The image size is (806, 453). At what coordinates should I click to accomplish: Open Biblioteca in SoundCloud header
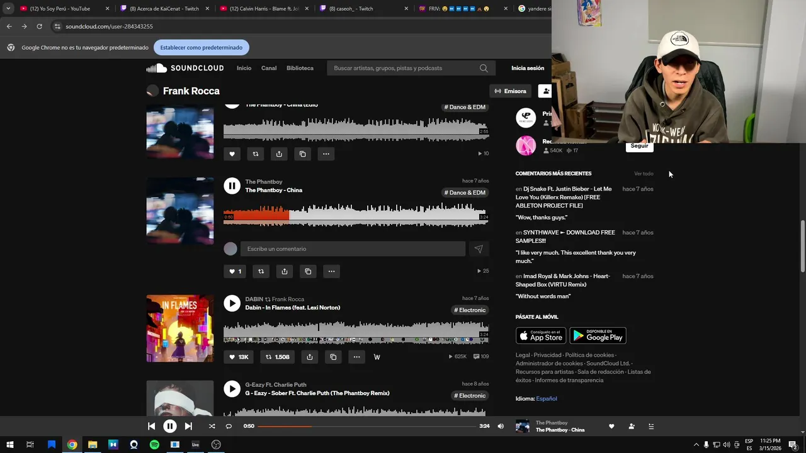tap(300, 68)
